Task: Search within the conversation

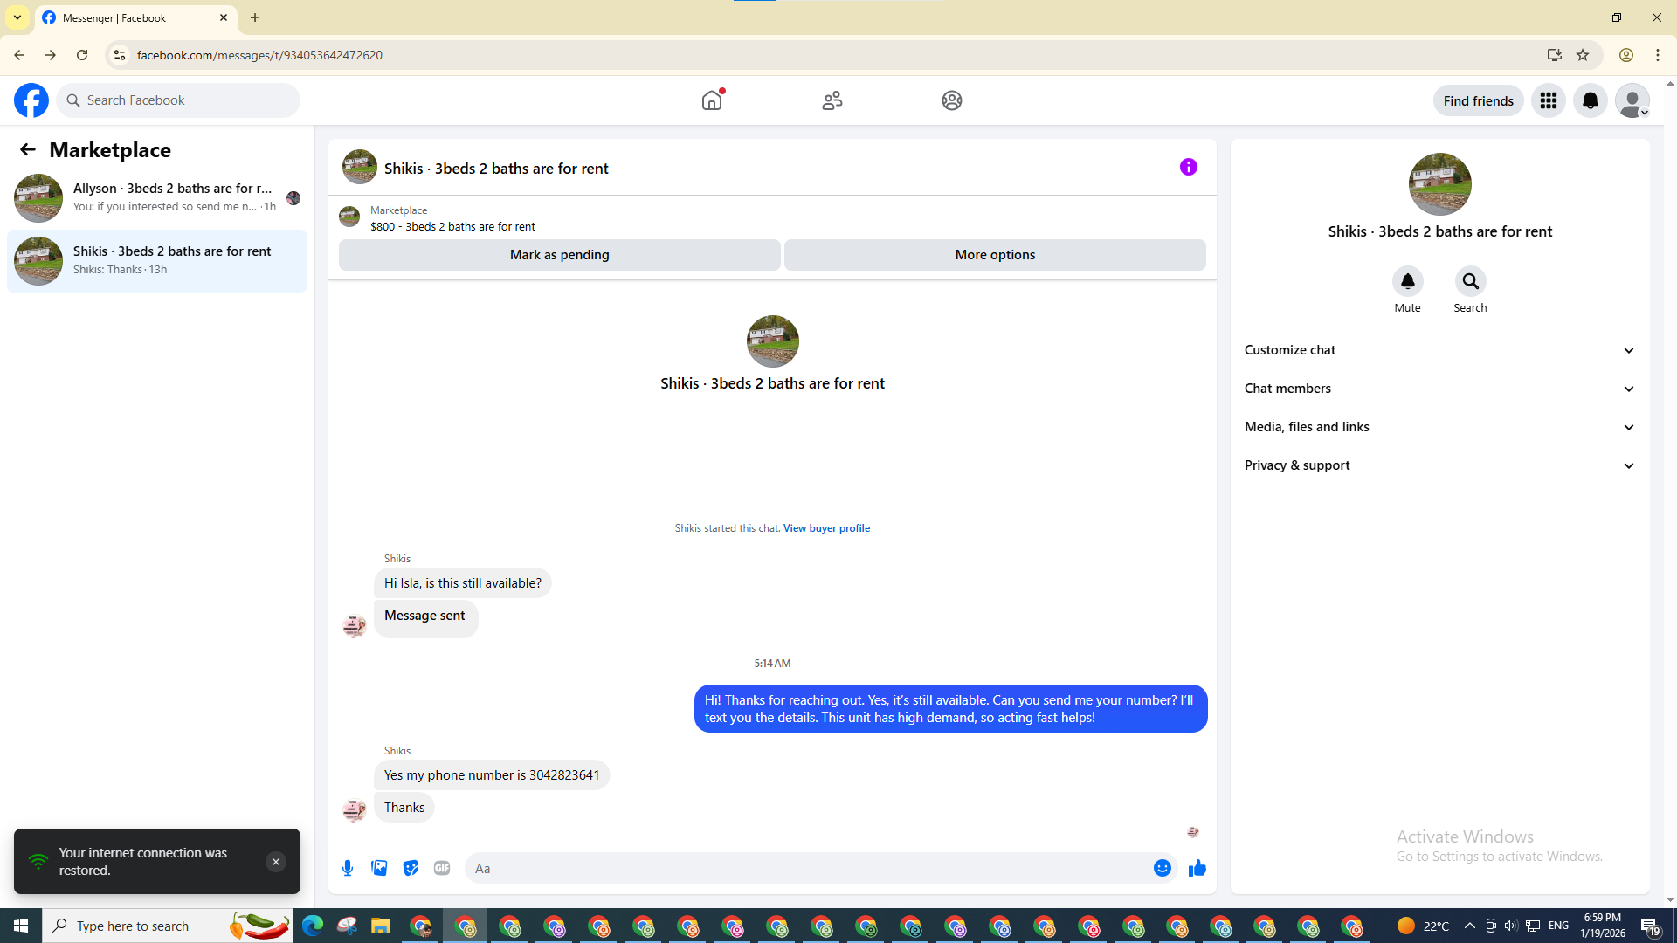Action: click(x=1470, y=282)
